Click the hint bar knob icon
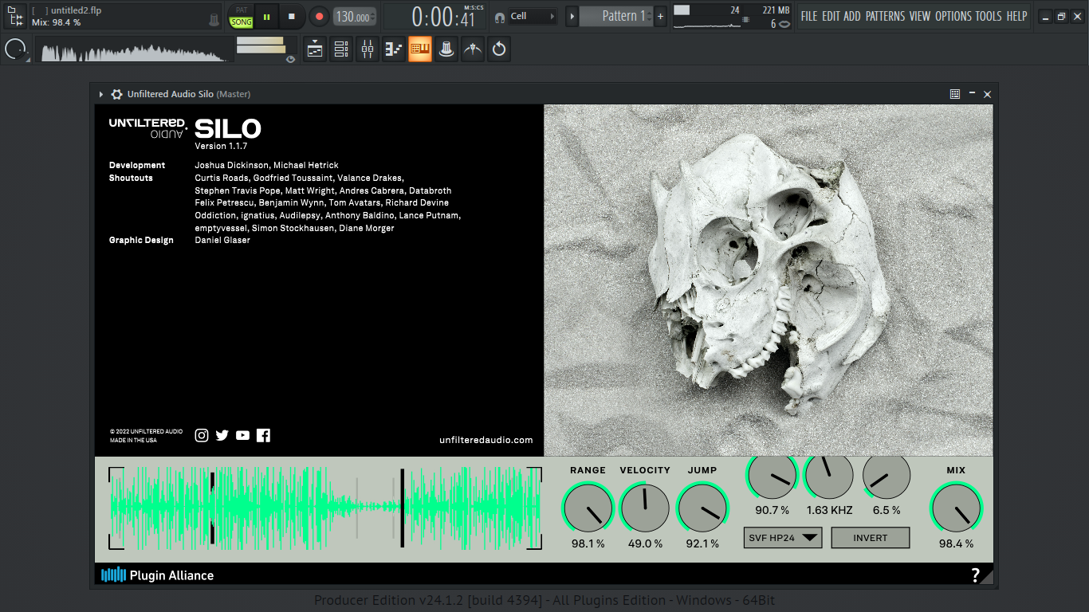The height and width of the screenshot is (612, 1089). 214,19
